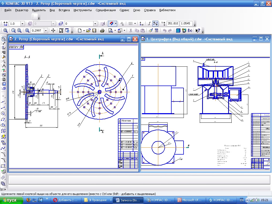Screen dimensions: 272x204
Task: Click the Copy properties brush icon
Action: coord(151,31)
